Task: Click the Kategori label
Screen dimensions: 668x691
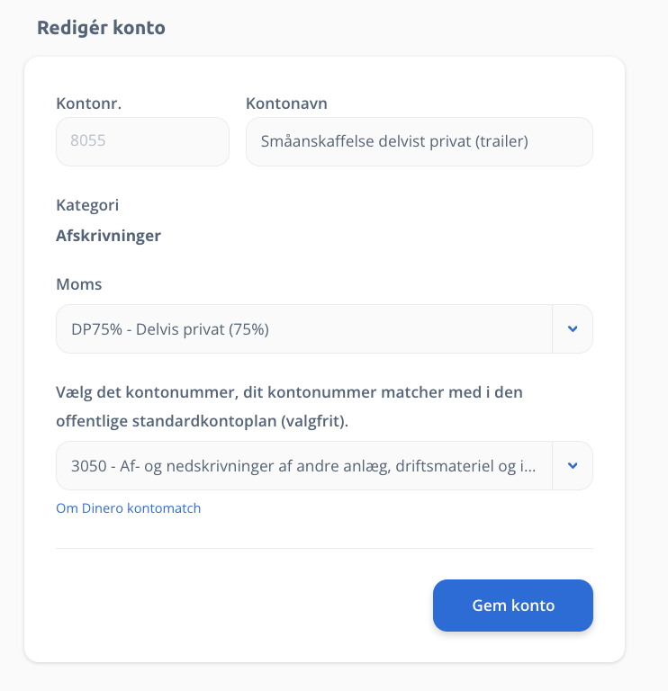Action: tap(87, 205)
